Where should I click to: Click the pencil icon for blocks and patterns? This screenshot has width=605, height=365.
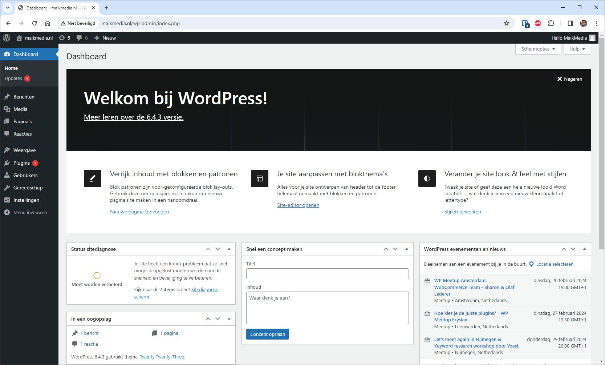coord(93,179)
